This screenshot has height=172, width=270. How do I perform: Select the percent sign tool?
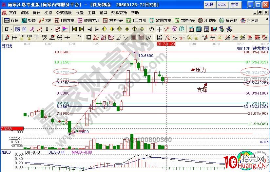tap(174, 38)
